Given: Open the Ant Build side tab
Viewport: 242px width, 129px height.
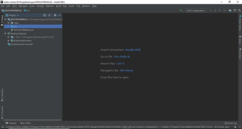Looking at the screenshot, I should click(240, 54).
